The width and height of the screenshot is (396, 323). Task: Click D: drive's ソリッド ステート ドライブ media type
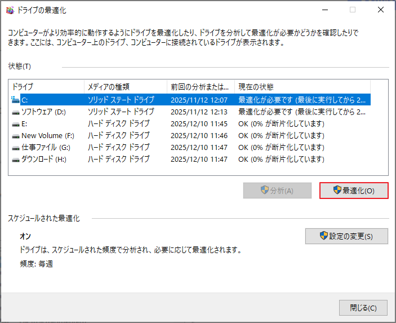(x=121, y=112)
